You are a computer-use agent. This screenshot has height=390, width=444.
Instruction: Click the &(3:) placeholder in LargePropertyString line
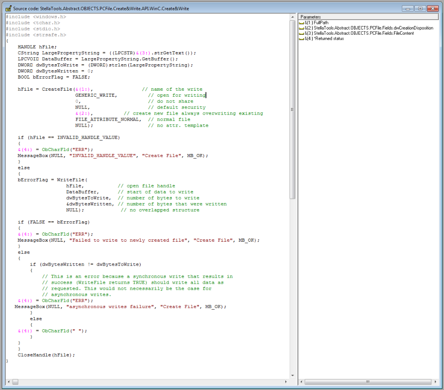[143, 53]
